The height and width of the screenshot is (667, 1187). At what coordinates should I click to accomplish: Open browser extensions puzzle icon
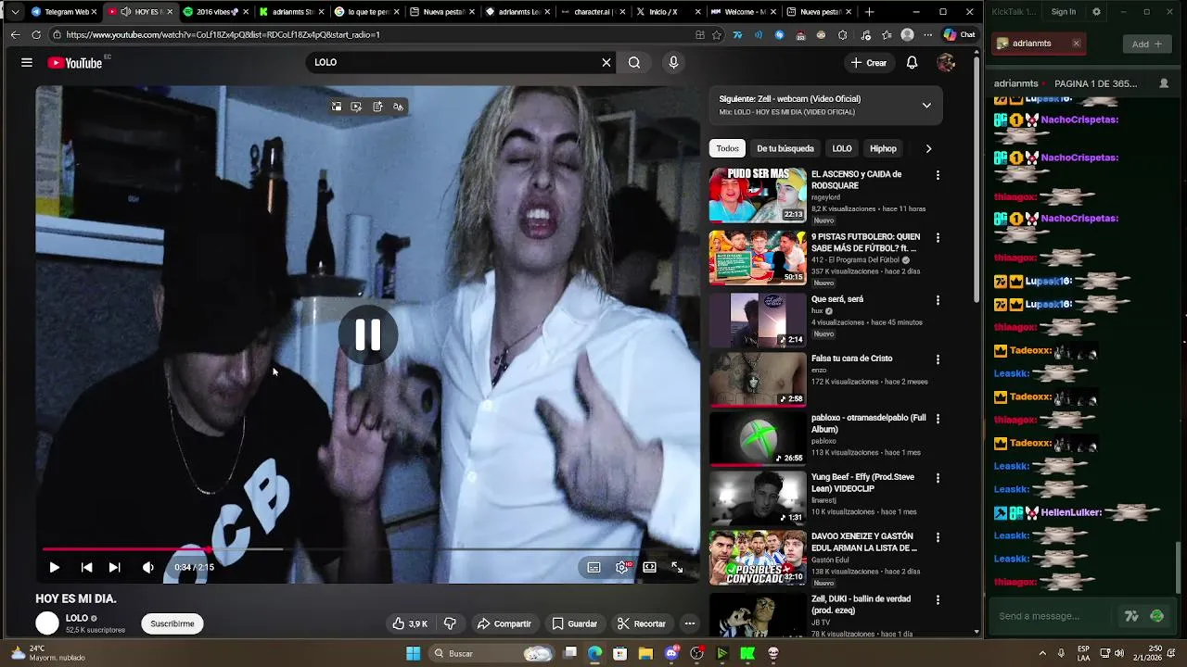coord(842,34)
